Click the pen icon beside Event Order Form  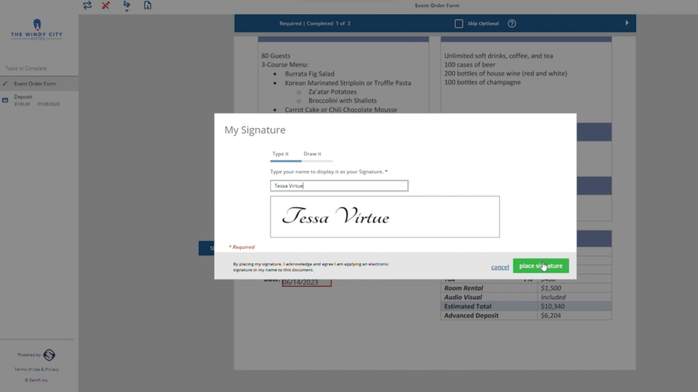click(5, 84)
